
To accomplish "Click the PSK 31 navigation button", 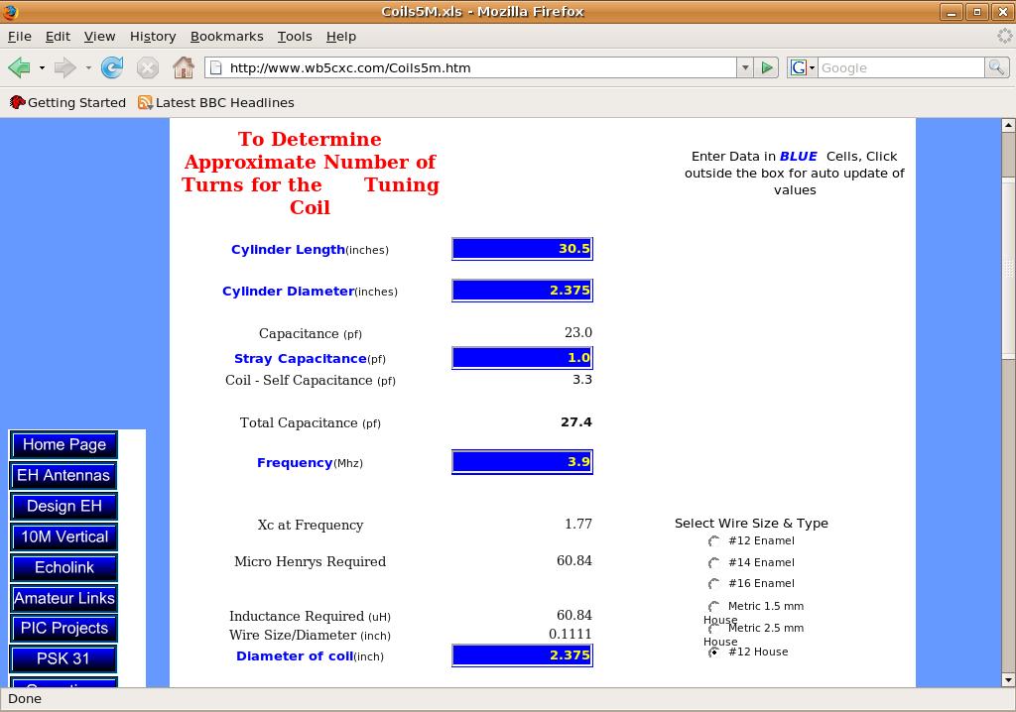I will click(64, 658).
